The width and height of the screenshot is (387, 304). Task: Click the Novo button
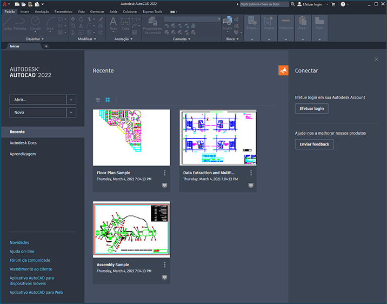pos(38,113)
